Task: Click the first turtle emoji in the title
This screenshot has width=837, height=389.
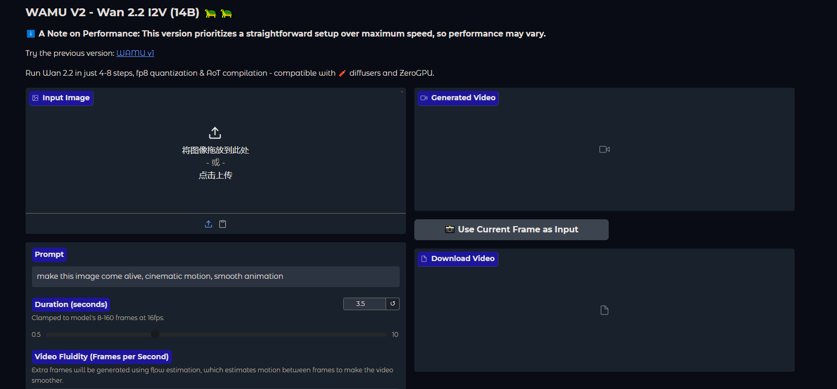Action: pyautogui.click(x=211, y=14)
